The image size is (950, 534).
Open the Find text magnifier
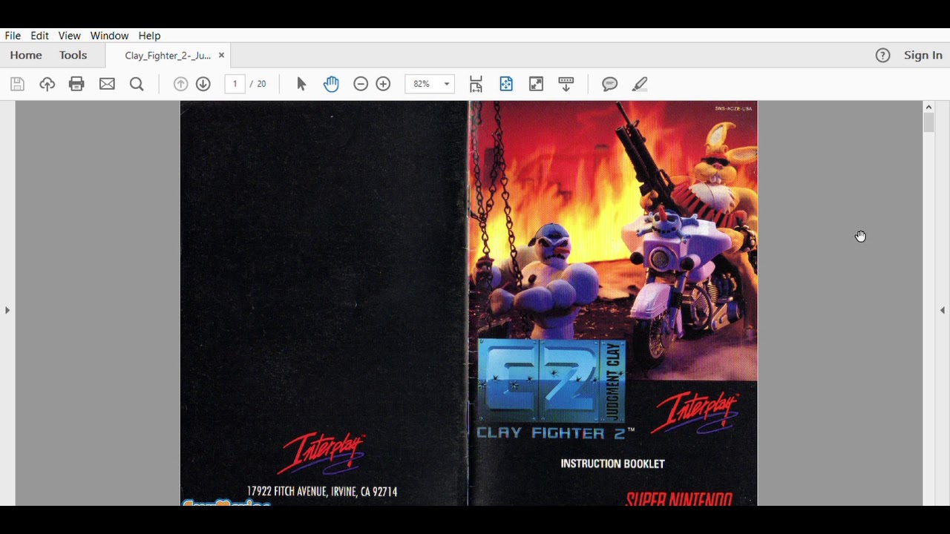[x=137, y=84]
